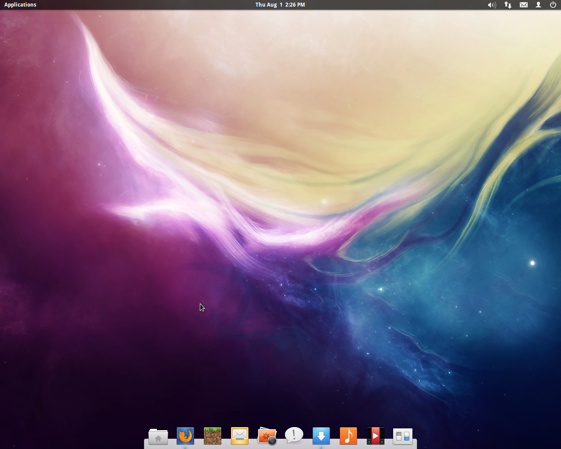Open the Mail app in the dock
561x449 pixels.
pyautogui.click(x=240, y=436)
